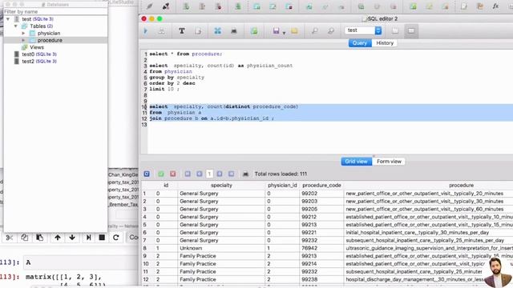Click line 1 'select * from procedure' in editor

point(186,54)
